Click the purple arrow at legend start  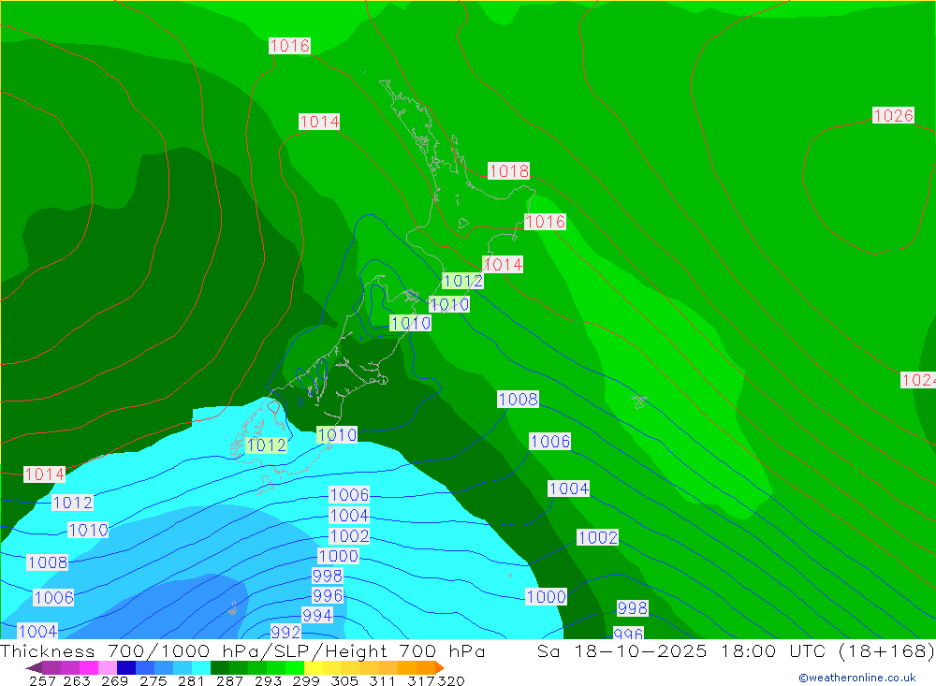pos(34,667)
